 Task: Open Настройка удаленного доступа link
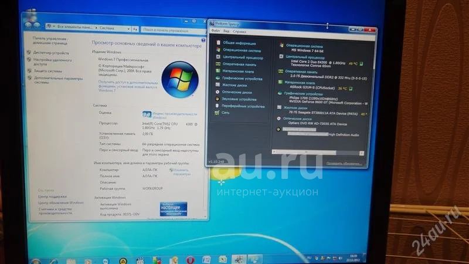[x=53, y=62]
